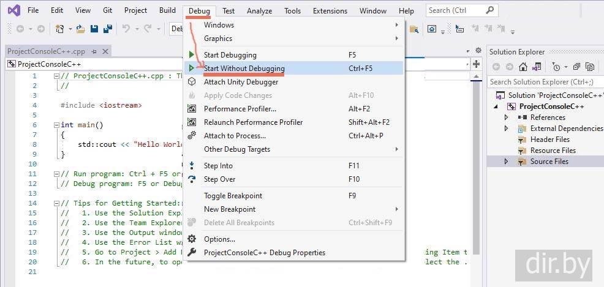Click the magnifier in the top search box
The image size is (604, 287).
point(489,10)
